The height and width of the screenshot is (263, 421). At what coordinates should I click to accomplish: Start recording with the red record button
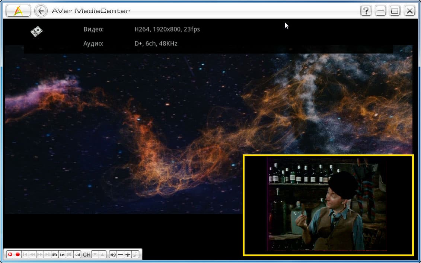tap(18, 254)
